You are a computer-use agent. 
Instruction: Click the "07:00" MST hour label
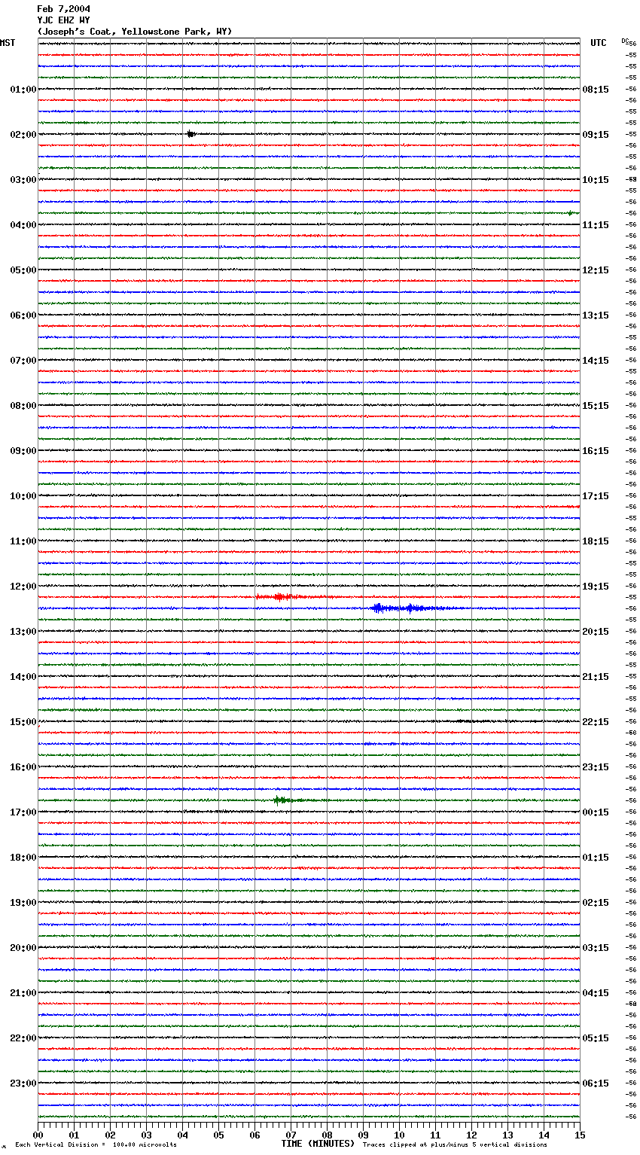23,361
